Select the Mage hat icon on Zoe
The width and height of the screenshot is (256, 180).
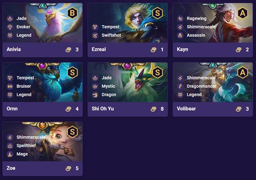10,154
